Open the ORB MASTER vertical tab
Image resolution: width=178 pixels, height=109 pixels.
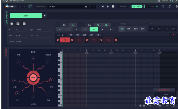(6, 18)
